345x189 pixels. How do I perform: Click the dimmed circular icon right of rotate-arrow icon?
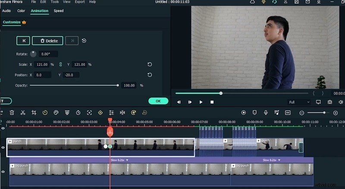coord(144,113)
